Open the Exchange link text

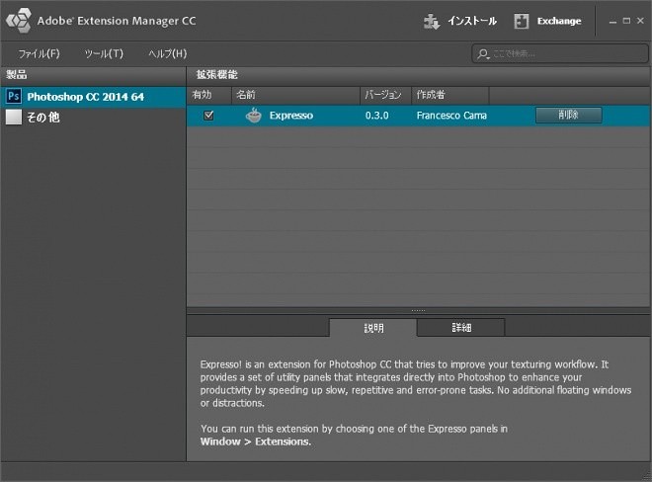(x=559, y=21)
